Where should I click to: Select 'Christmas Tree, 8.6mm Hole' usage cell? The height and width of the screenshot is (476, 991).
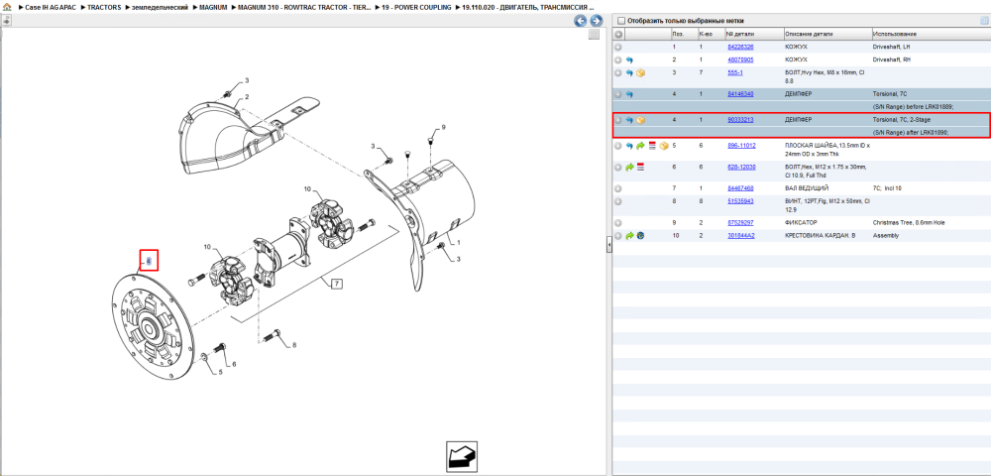(908, 223)
